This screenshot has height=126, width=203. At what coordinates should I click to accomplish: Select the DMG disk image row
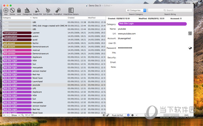click(x=54, y=26)
